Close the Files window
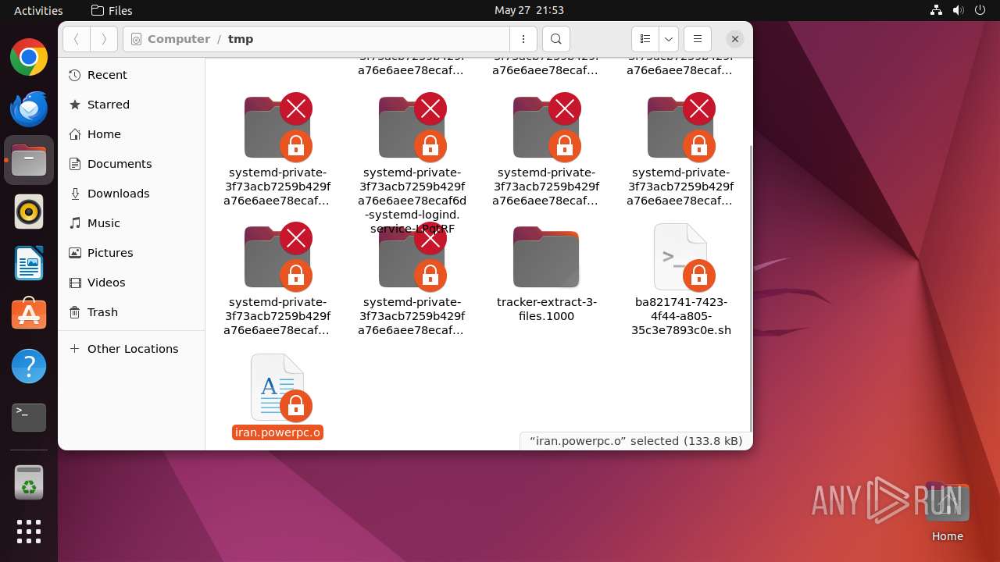1000x562 pixels. tap(734, 39)
